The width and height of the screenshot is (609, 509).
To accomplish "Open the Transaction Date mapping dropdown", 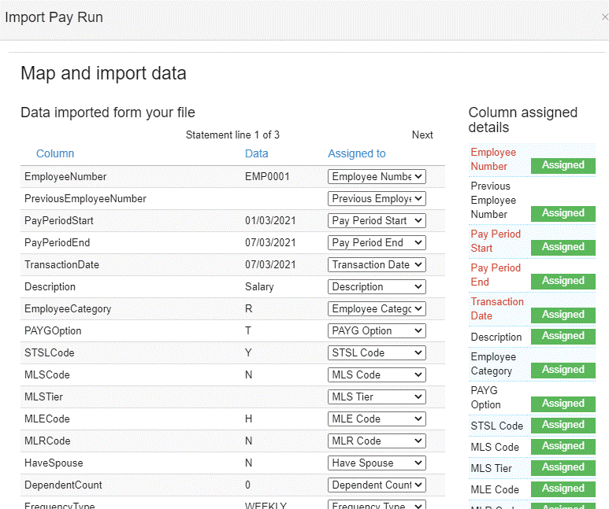I will coord(377,265).
